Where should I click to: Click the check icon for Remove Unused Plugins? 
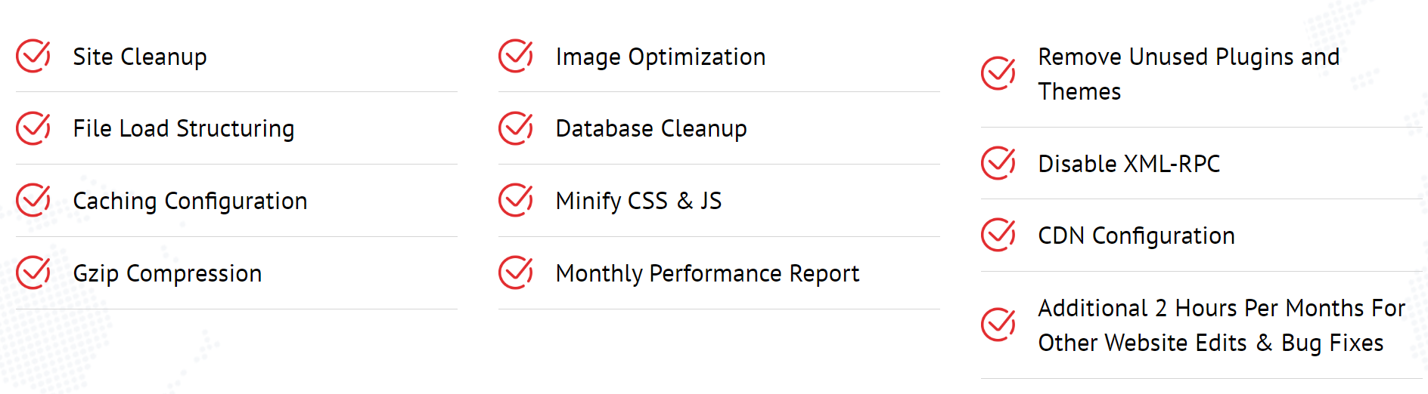coord(998,73)
